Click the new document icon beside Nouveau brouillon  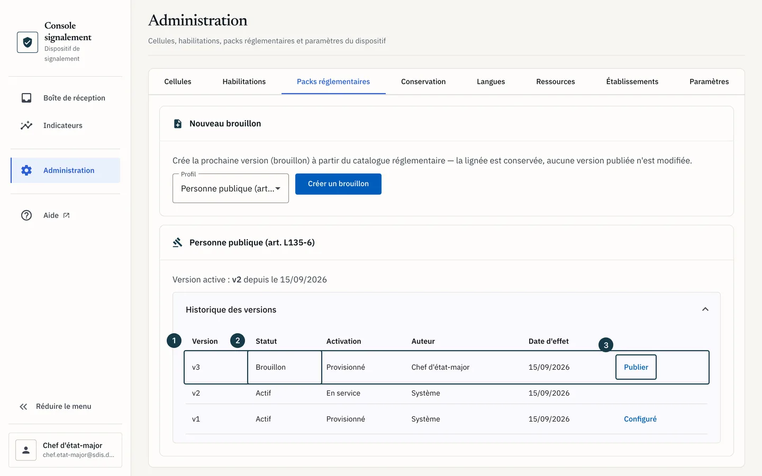click(x=178, y=124)
